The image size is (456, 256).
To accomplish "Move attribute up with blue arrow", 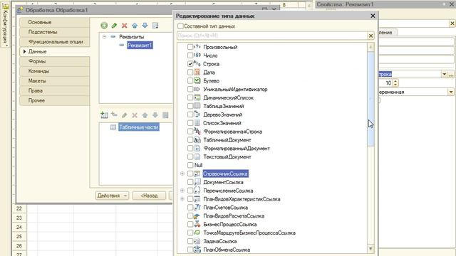I will [x=135, y=26].
